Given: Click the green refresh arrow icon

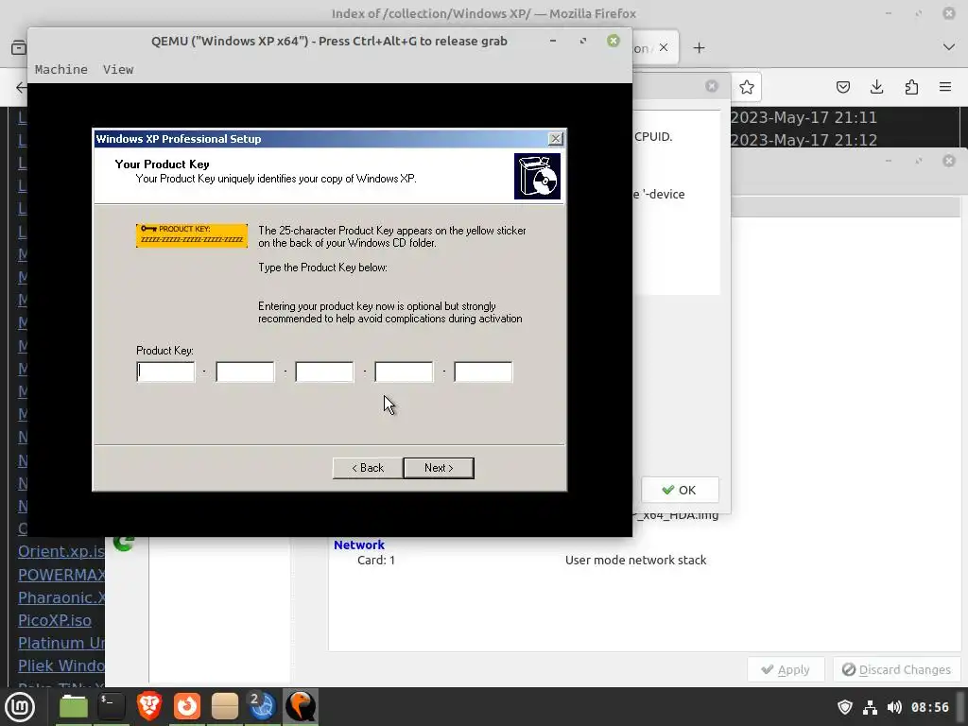Looking at the screenshot, I should (x=124, y=544).
